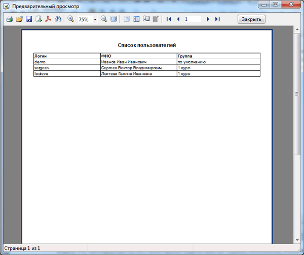Go to the previous page

point(178,19)
